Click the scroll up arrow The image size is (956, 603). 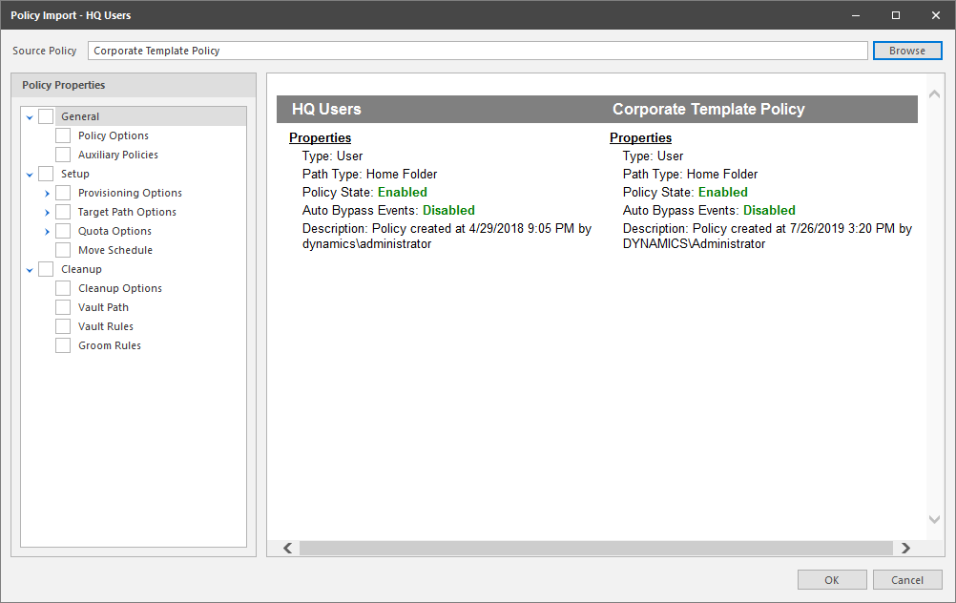934,94
